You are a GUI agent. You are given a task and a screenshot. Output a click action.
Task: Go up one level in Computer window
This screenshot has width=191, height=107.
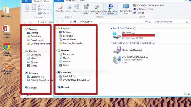tap(71, 22)
